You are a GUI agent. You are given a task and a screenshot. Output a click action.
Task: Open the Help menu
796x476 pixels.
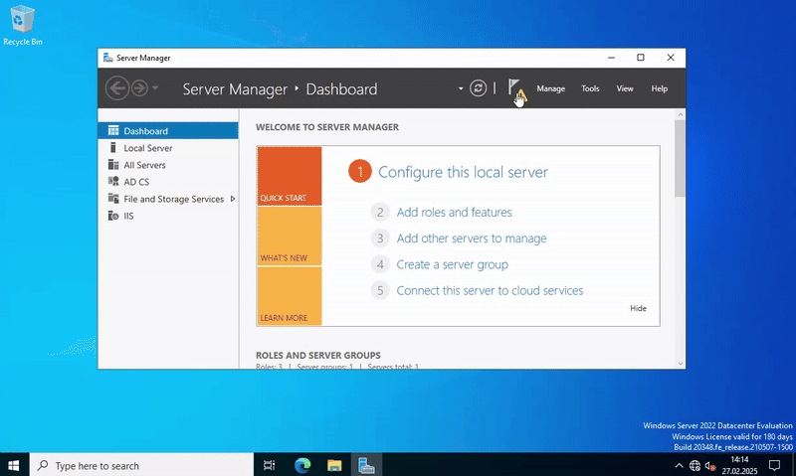point(660,88)
